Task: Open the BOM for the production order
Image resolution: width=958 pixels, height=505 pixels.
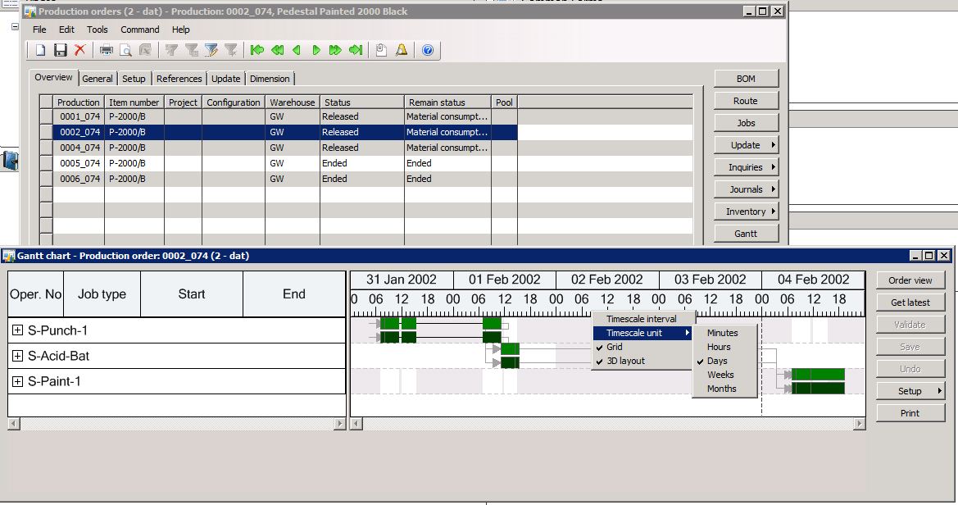Action: point(745,78)
